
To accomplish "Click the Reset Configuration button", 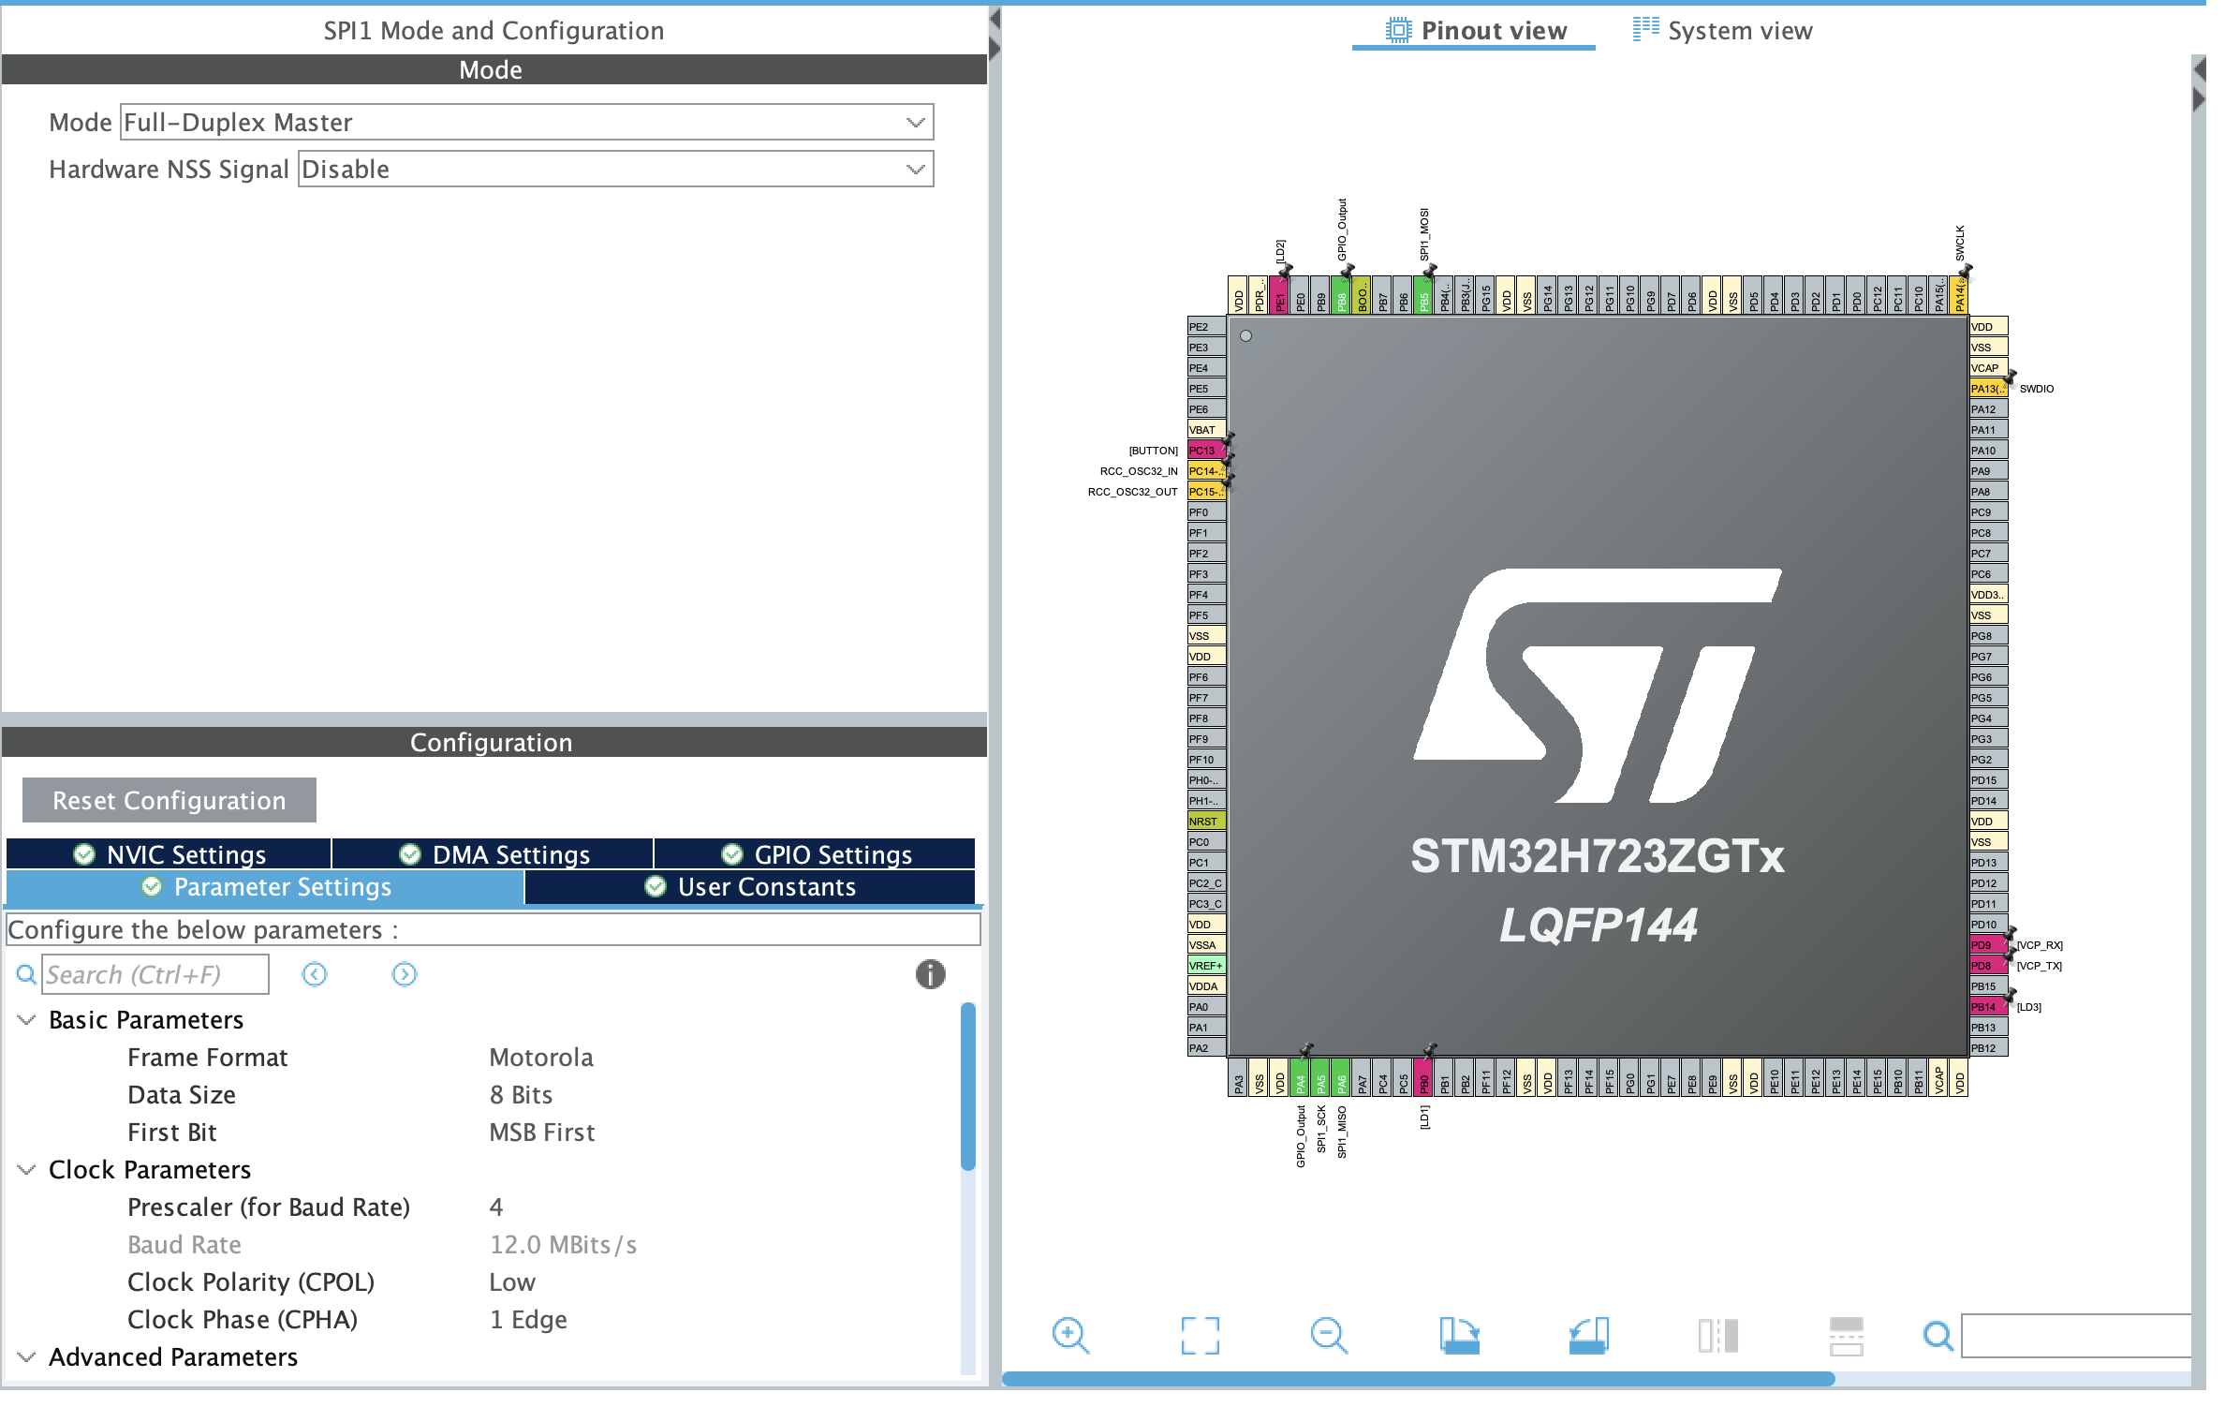I will coord(169,800).
